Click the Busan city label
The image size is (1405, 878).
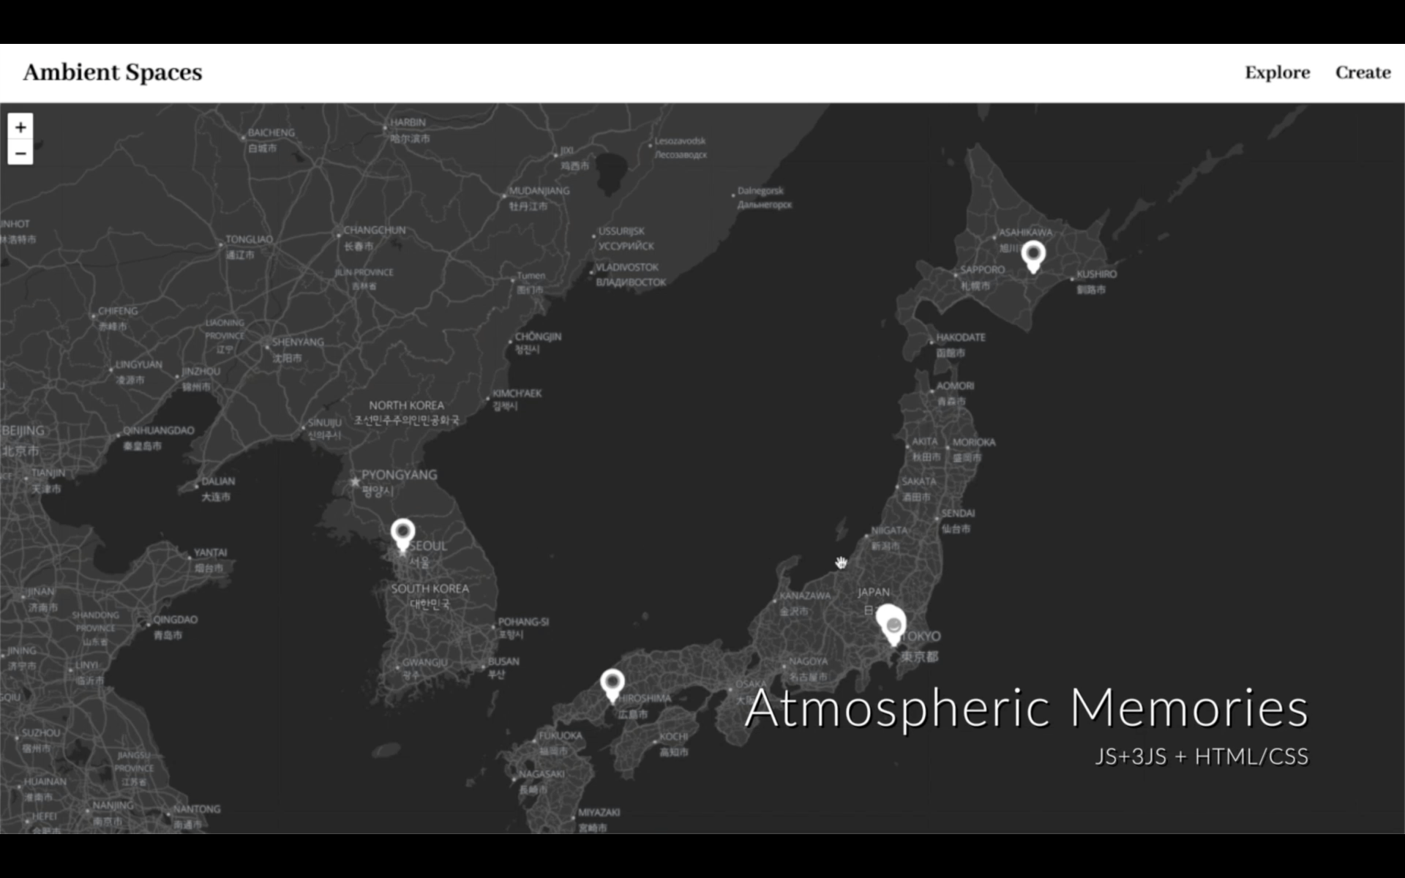point(503,661)
